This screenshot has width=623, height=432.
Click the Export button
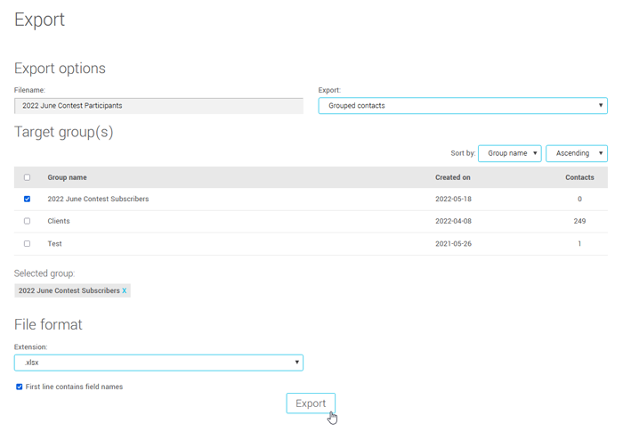pos(311,403)
